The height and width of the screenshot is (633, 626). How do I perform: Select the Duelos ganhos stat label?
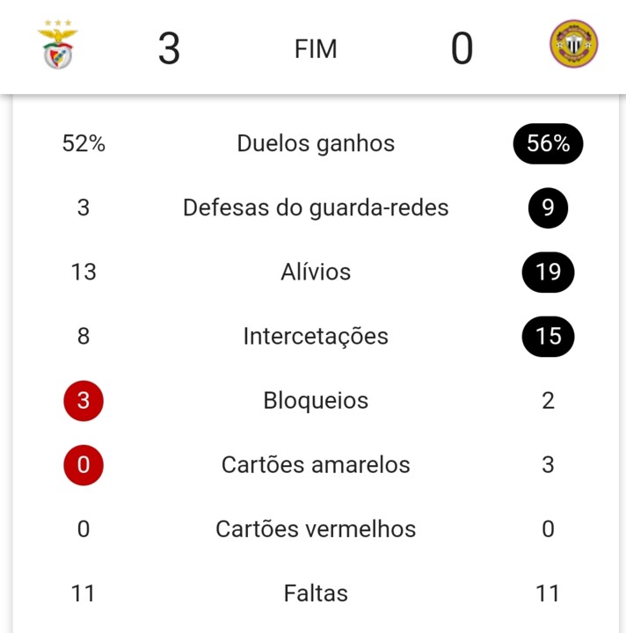pyautogui.click(x=316, y=143)
